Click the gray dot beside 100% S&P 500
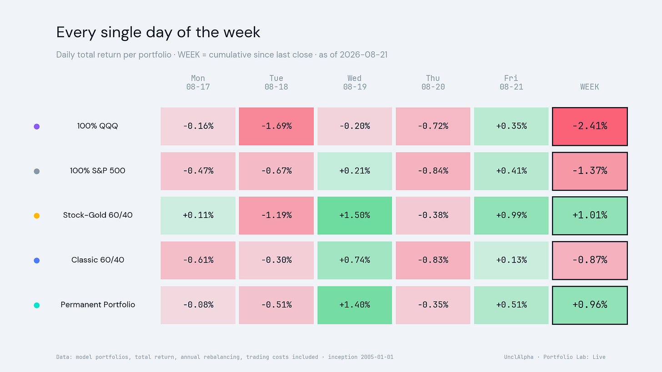The height and width of the screenshot is (372, 662). pyautogui.click(x=37, y=171)
